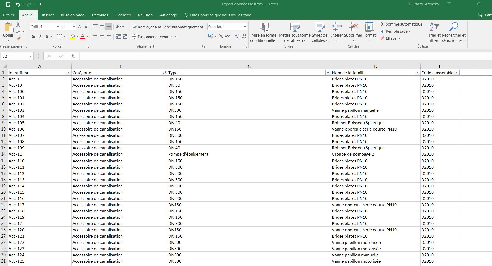Image resolution: width=492 pixels, height=266 pixels.
Task: Open the Standard number format dropdown
Action: pos(245,27)
